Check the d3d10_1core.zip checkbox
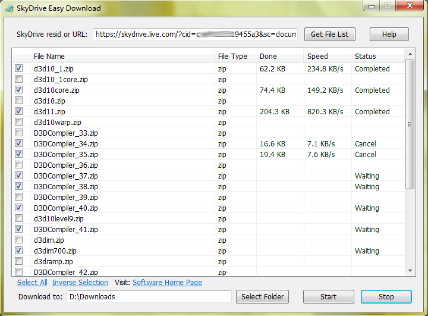 click(19, 79)
